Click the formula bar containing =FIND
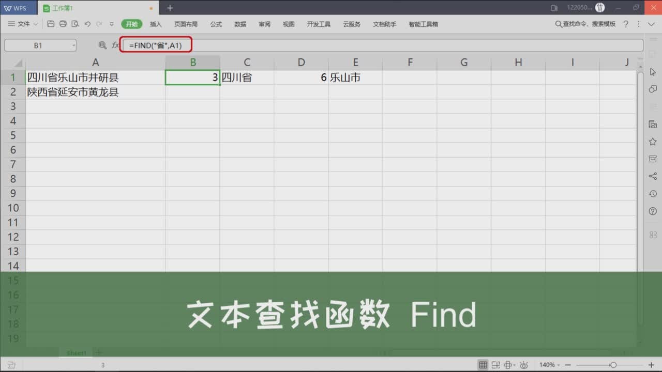This screenshot has width=662, height=372. tap(382, 45)
